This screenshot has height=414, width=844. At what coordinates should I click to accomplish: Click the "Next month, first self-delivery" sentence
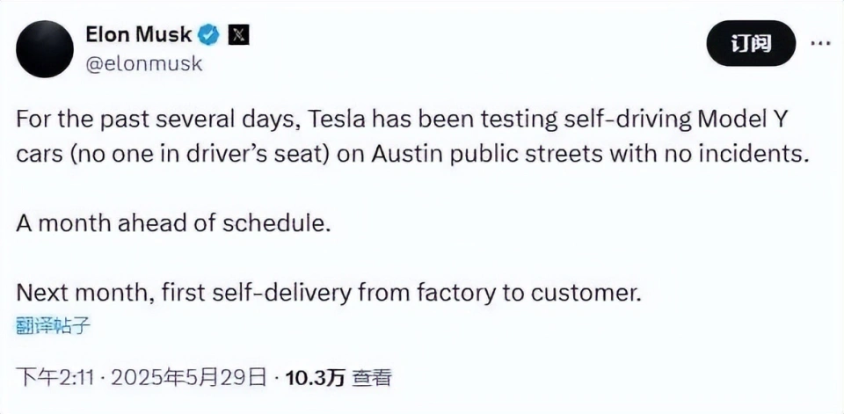pos(329,294)
